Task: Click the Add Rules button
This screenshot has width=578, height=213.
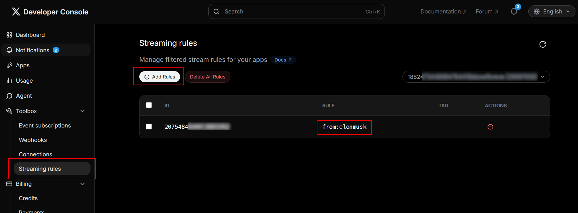Action: tap(160, 77)
